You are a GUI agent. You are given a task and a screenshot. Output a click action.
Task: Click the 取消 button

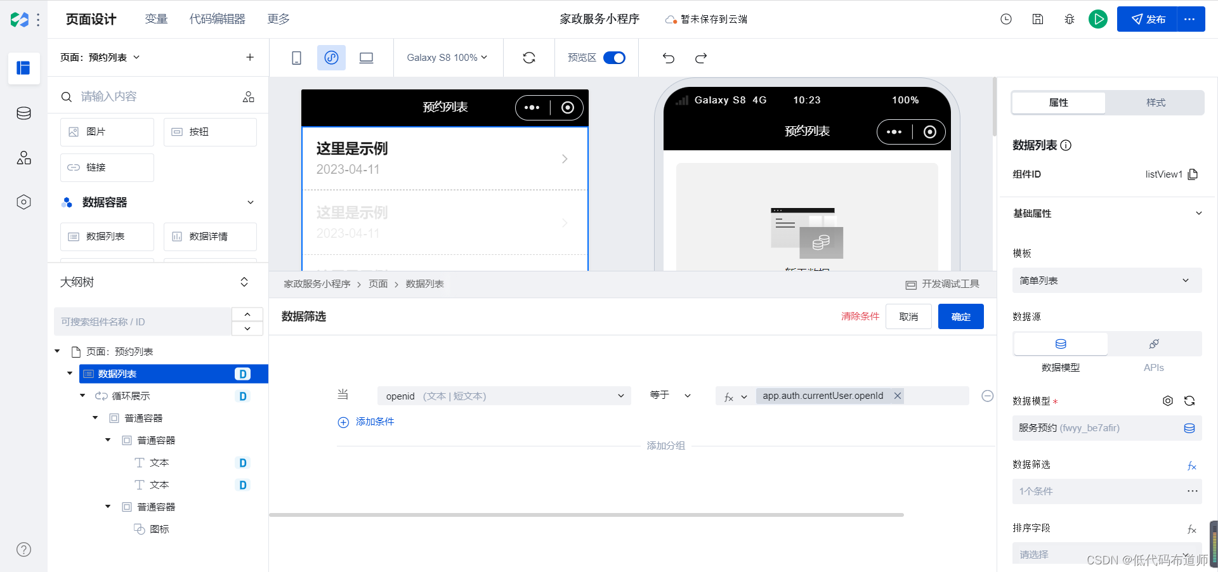(908, 316)
